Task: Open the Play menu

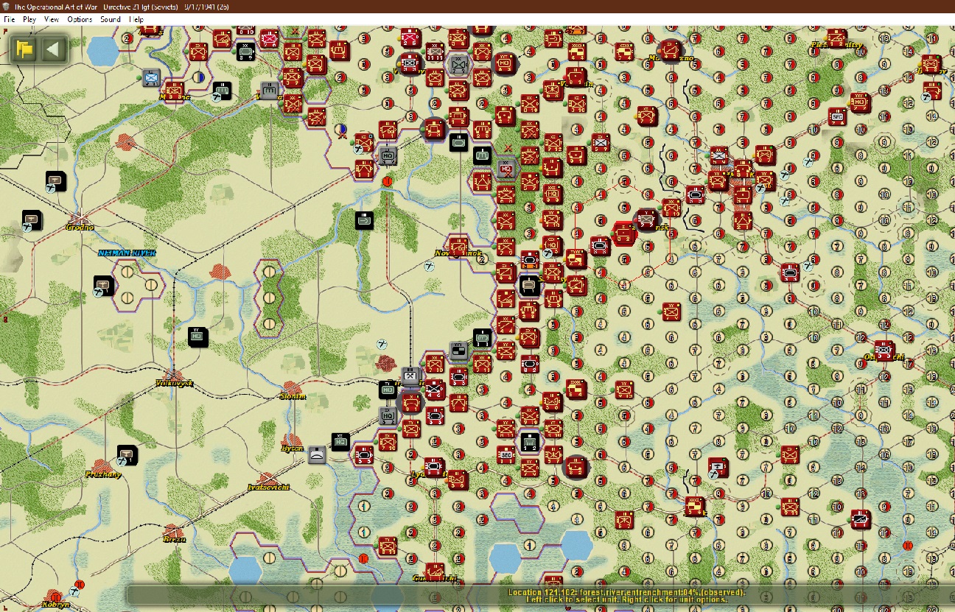Action: [29, 19]
